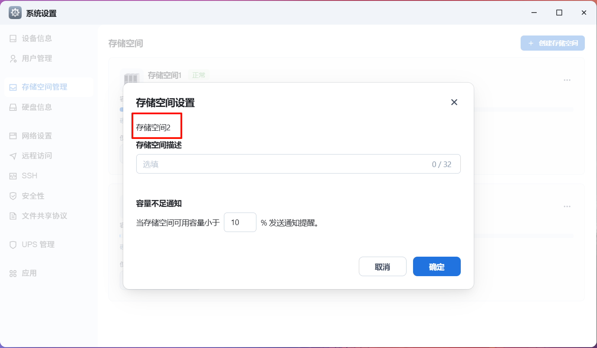597x348 pixels.
Task: Click the % 发送通知提醒。 text
Action: click(290, 223)
